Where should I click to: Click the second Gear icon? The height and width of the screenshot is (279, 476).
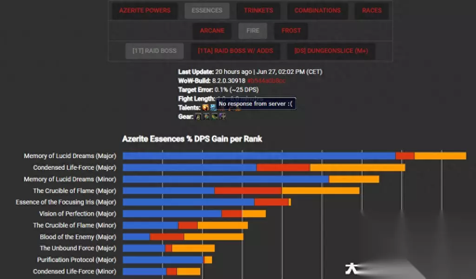[x=206, y=117]
